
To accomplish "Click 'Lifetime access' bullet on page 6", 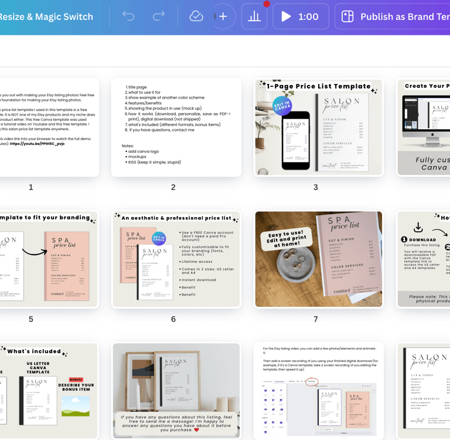I will [x=197, y=262].
